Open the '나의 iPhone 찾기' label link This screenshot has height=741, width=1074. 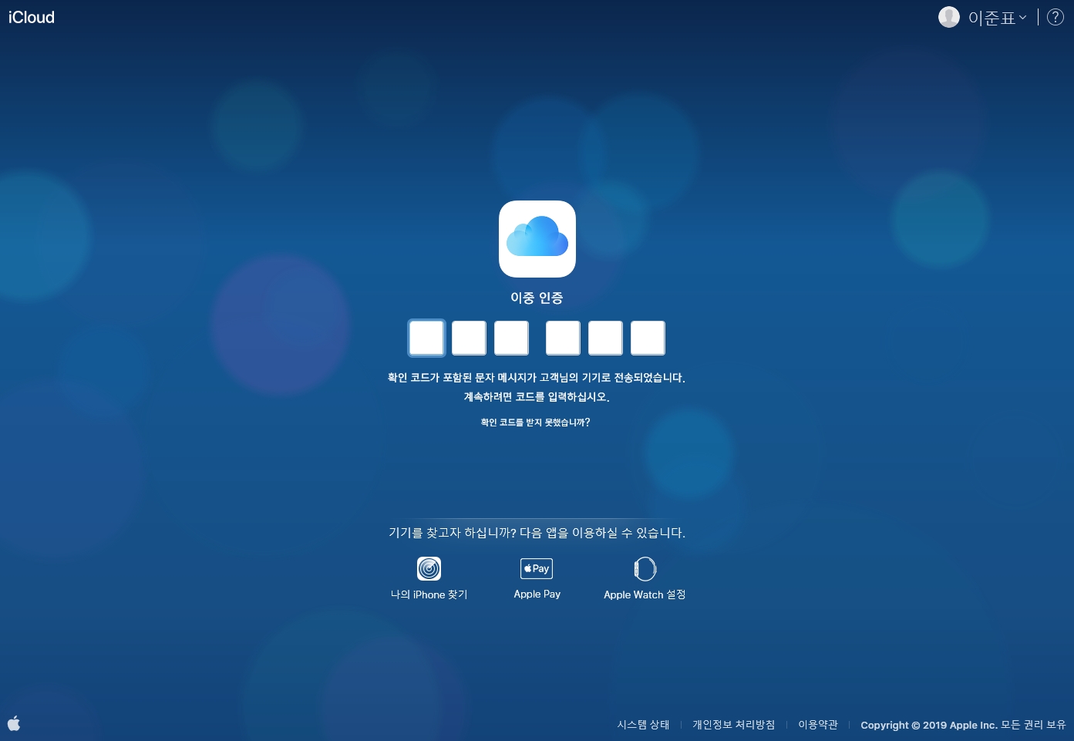429,594
